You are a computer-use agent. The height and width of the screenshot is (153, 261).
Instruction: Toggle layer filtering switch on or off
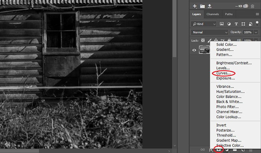(257, 24)
